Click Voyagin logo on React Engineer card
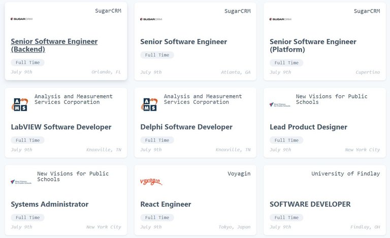390x238 pixels. [x=151, y=182]
